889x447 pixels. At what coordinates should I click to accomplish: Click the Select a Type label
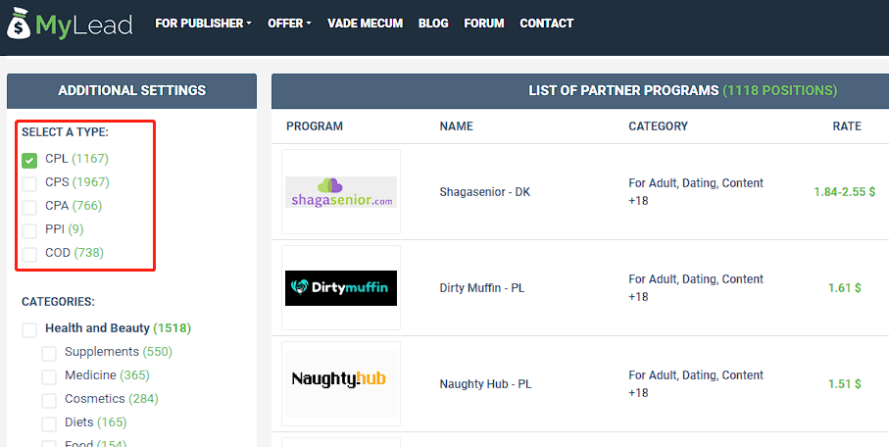point(66,132)
